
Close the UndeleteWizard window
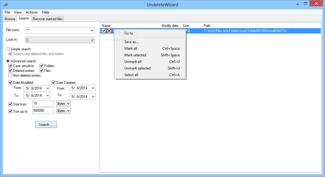(316, 4)
